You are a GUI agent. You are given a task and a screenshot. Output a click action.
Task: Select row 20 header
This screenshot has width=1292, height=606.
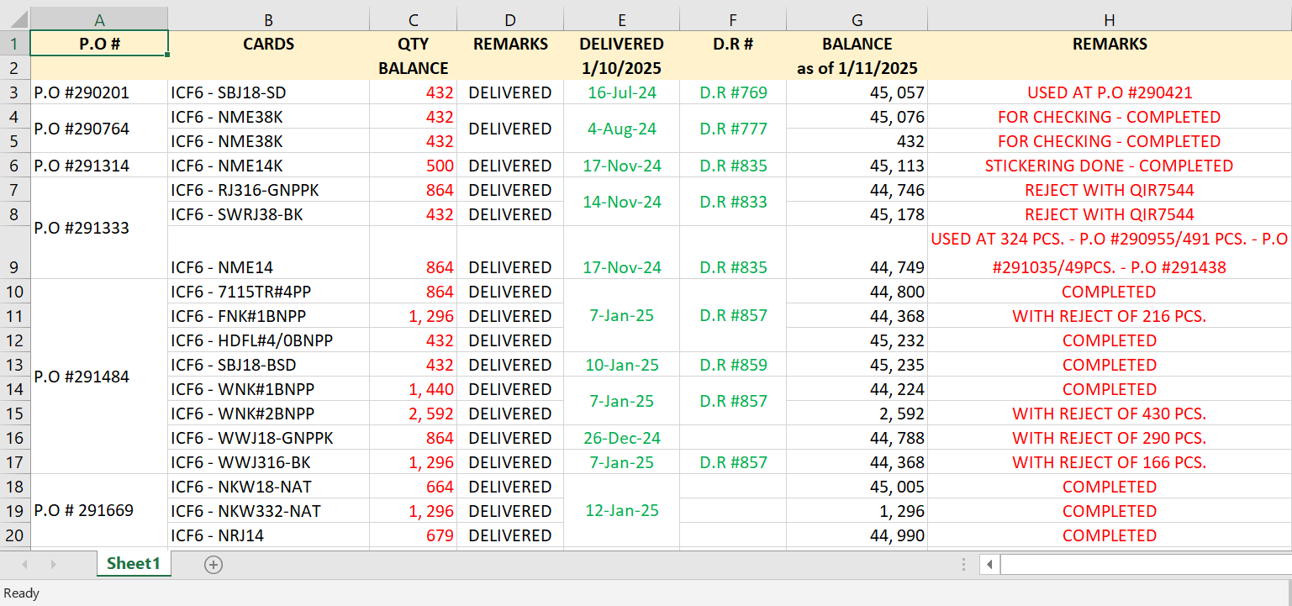[15, 535]
